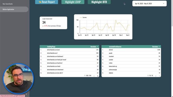Viewport: 173px width, 97px height.
Task: Select the activecampaign source row
Action: click(x=131, y=70)
